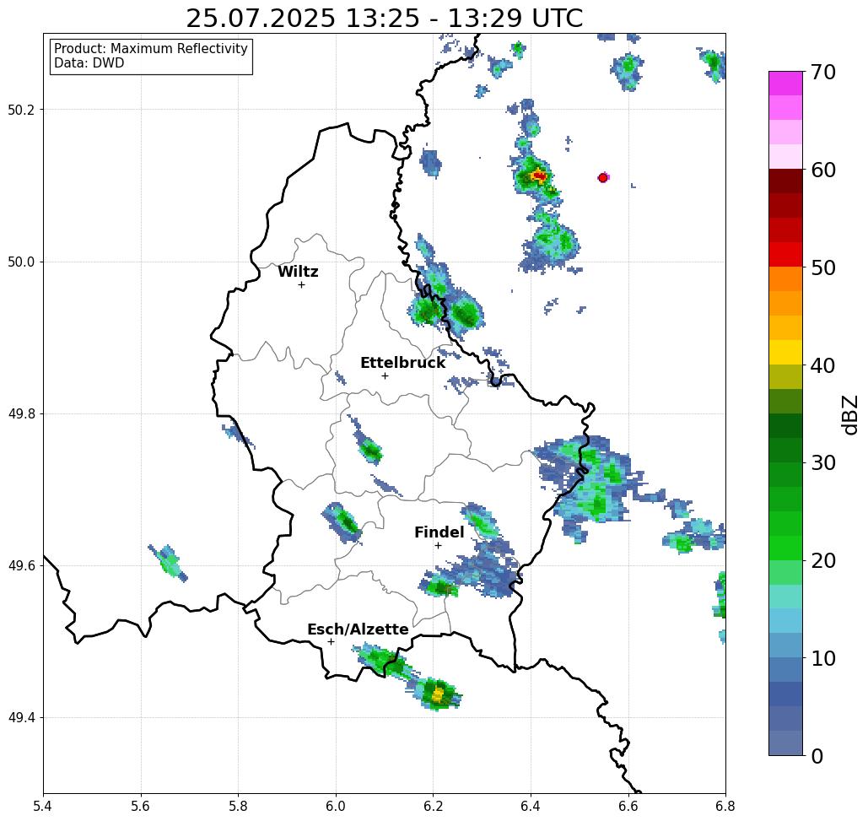
Task: Click latitude tick label '50.2'
Action: [x=21, y=110]
